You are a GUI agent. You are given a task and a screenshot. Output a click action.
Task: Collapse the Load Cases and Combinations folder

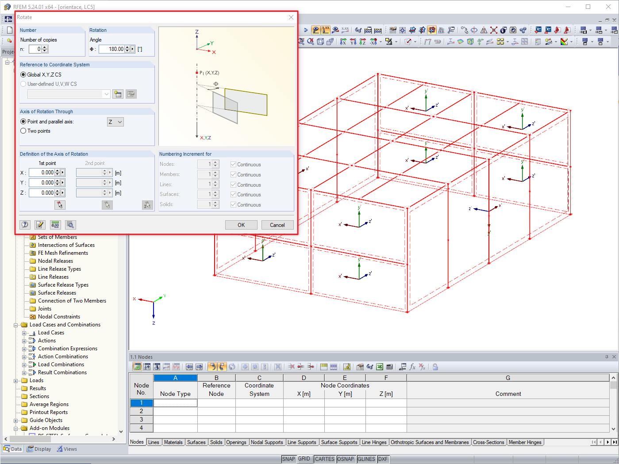coord(15,324)
